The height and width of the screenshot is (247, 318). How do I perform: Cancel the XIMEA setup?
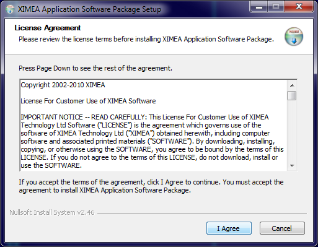[x=282, y=228]
